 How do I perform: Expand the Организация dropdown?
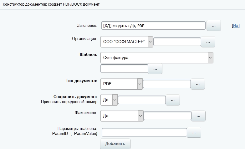pos(127,42)
